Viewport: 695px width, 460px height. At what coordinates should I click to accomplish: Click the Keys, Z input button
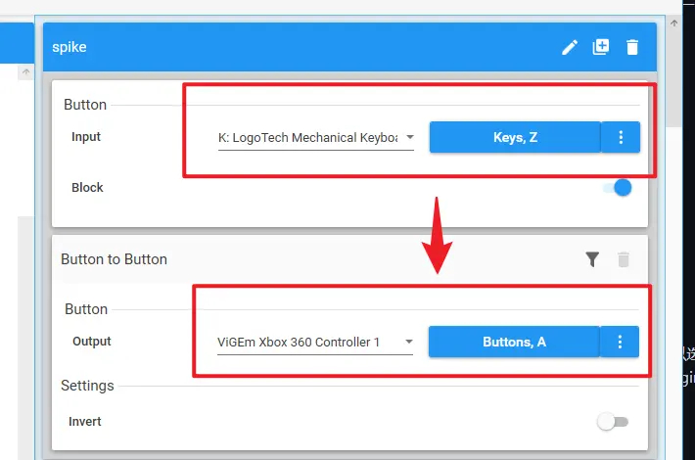click(x=515, y=138)
